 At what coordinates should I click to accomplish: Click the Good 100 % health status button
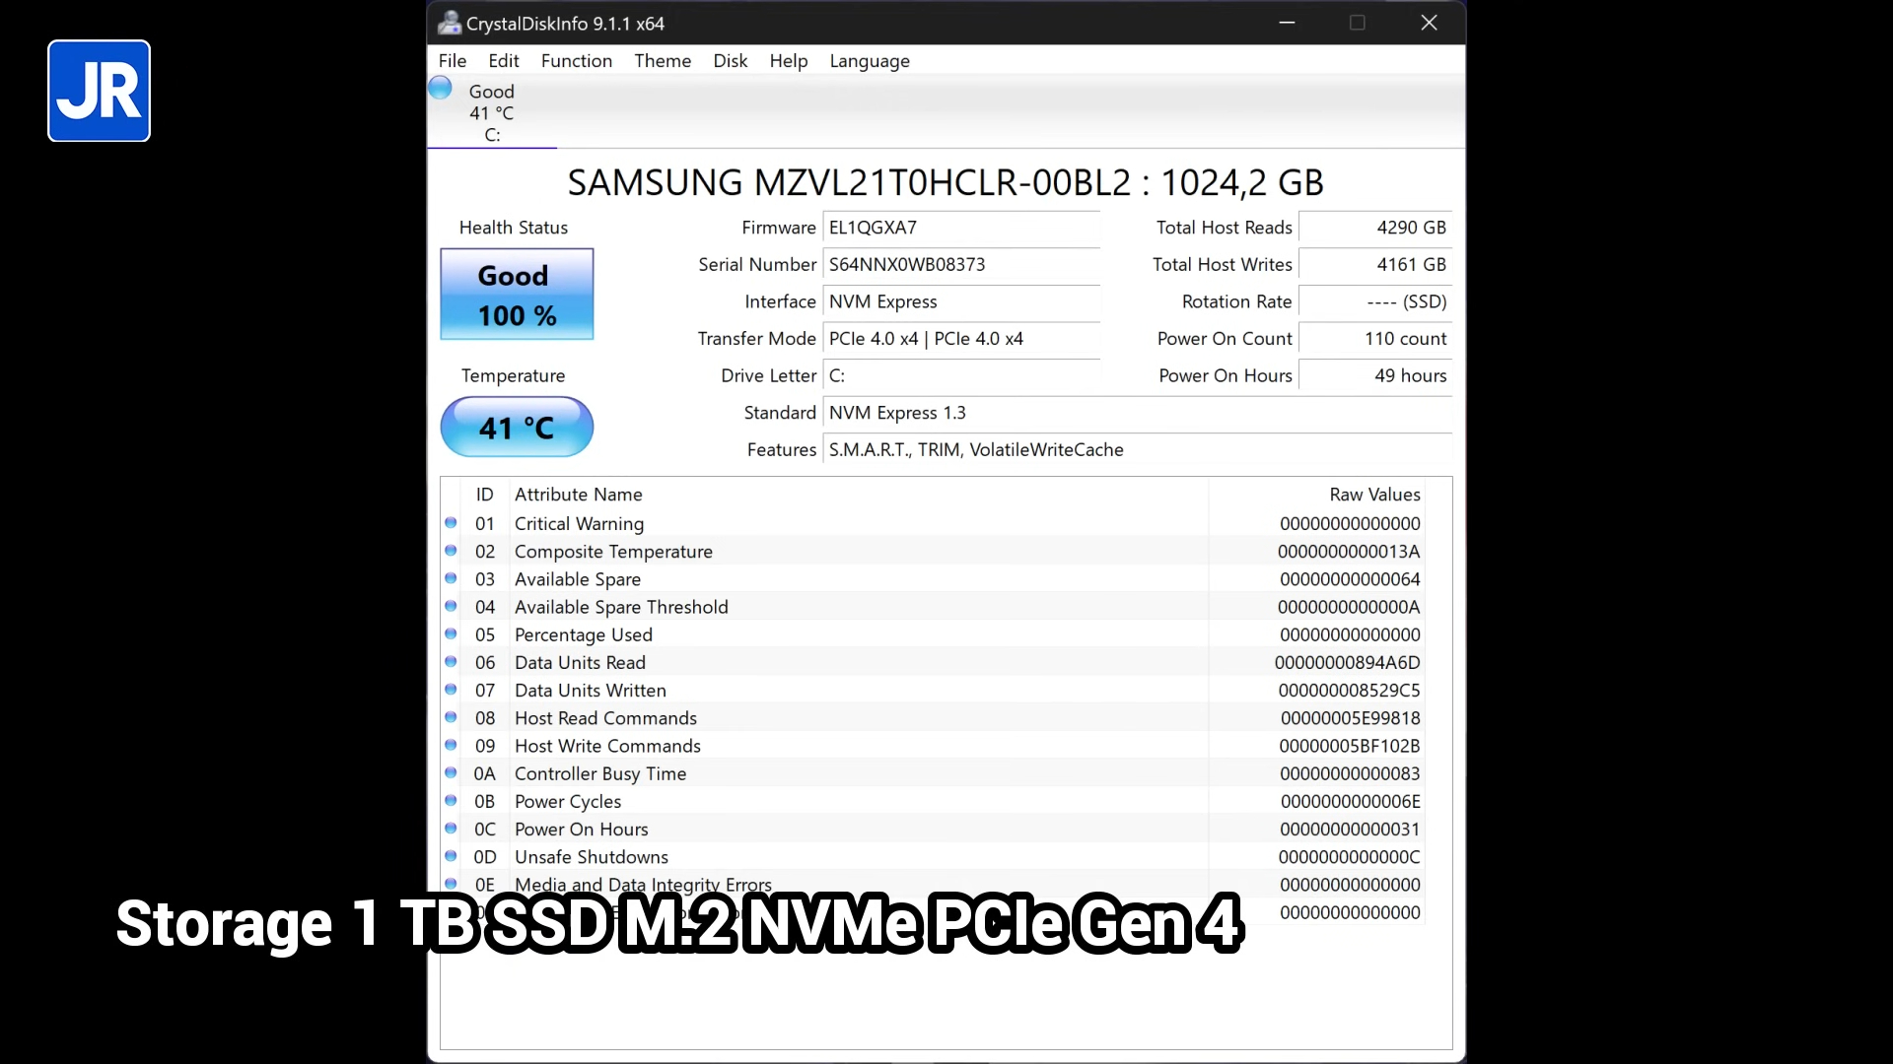tap(517, 295)
